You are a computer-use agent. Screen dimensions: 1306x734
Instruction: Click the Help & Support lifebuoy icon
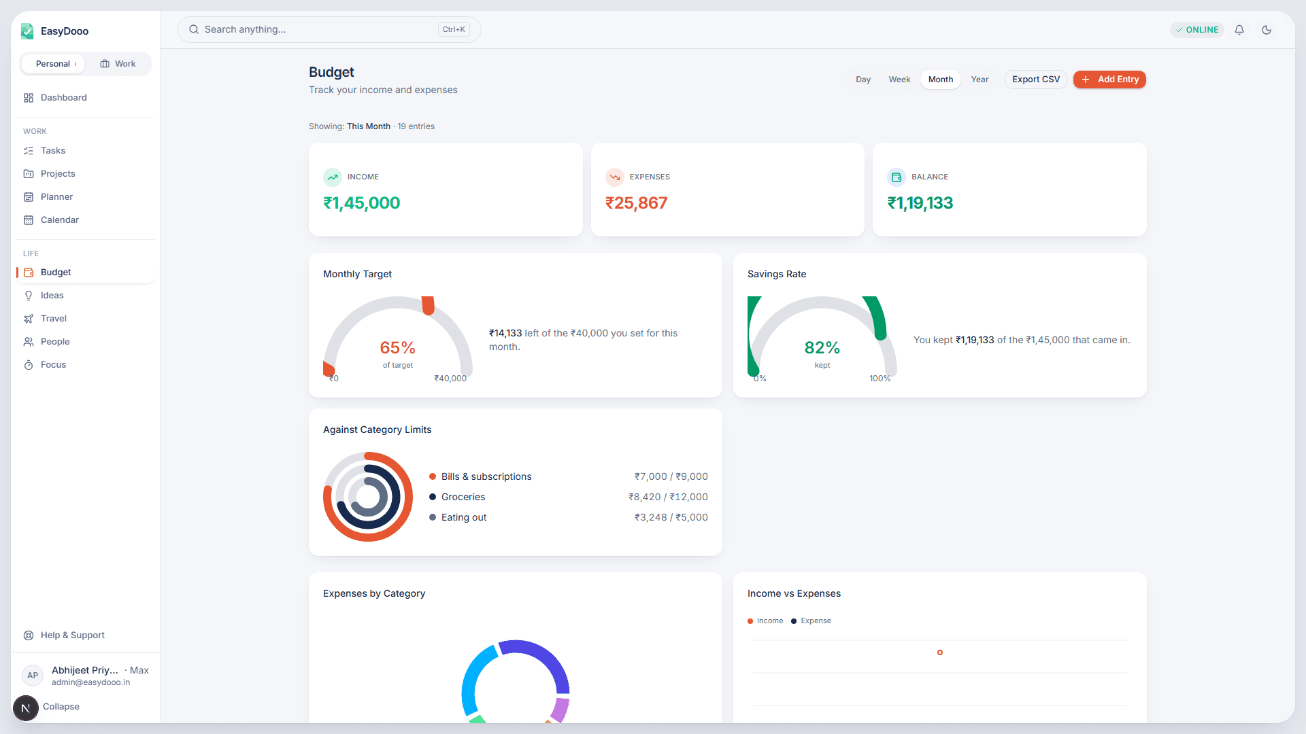coord(29,635)
